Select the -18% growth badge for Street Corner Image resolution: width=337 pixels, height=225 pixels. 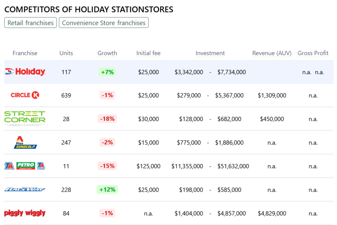click(107, 119)
